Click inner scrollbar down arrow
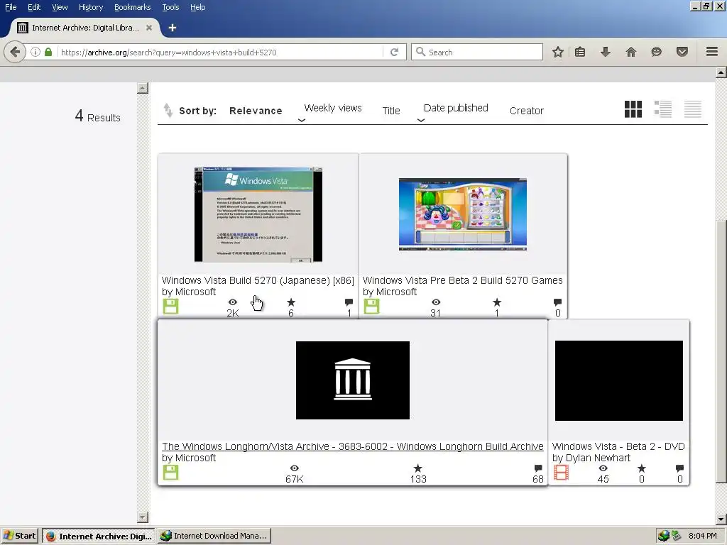The image size is (727, 545). [143, 517]
